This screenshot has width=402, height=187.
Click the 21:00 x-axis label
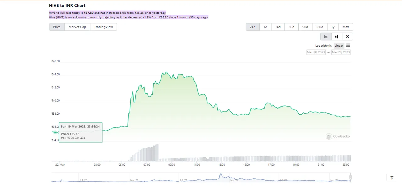[321, 165]
